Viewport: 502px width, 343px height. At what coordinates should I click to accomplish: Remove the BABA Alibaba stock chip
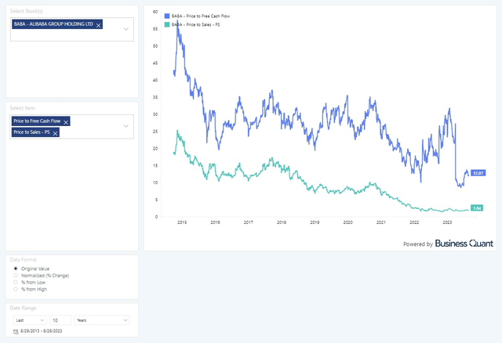100,25
